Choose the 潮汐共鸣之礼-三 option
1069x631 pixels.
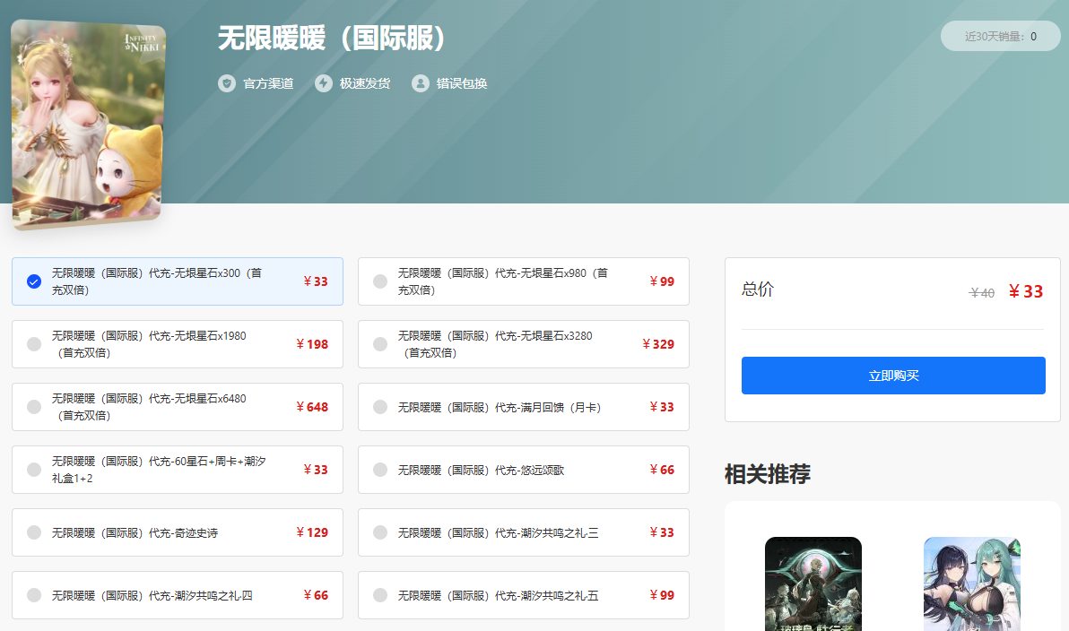(x=524, y=532)
